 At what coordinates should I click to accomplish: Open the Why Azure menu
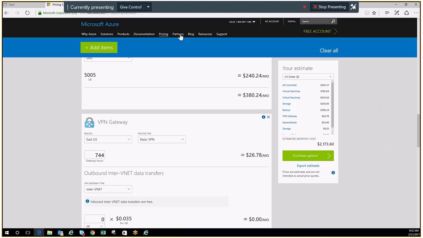[x=89, y=34]
